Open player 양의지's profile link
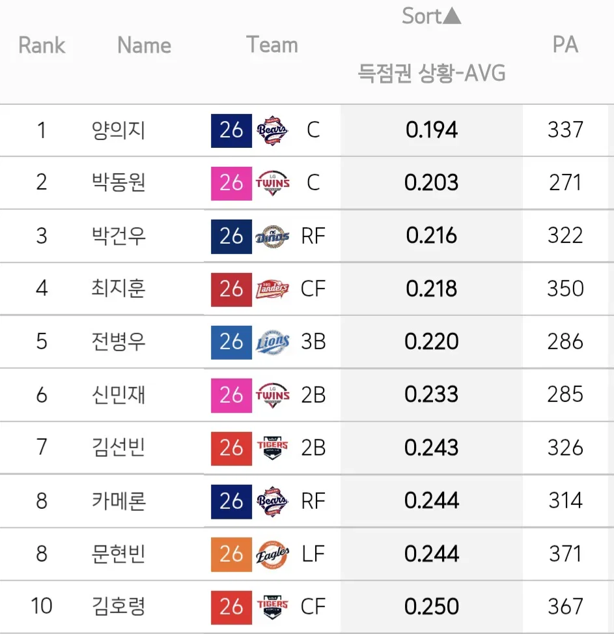This screenshot has height=634, width=614. pyautogui.click(x=119, y=130)
